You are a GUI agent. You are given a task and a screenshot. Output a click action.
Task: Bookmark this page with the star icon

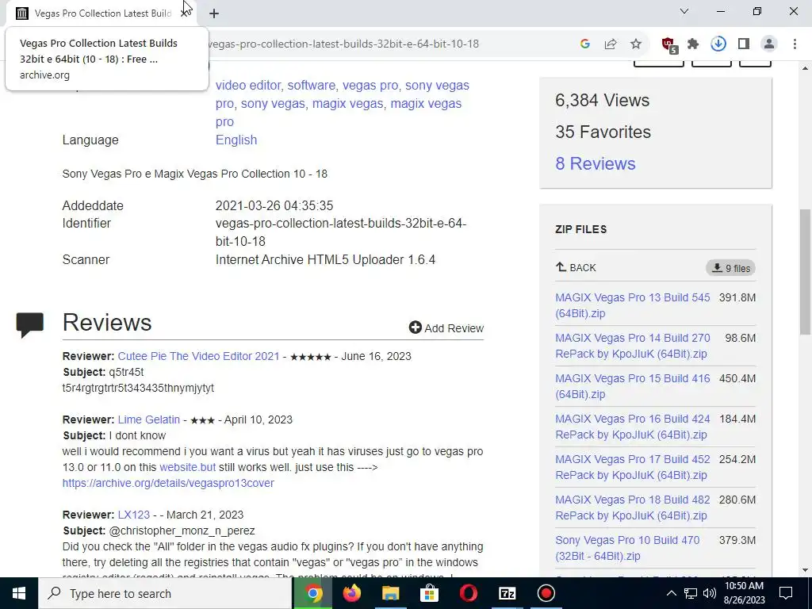636,44
